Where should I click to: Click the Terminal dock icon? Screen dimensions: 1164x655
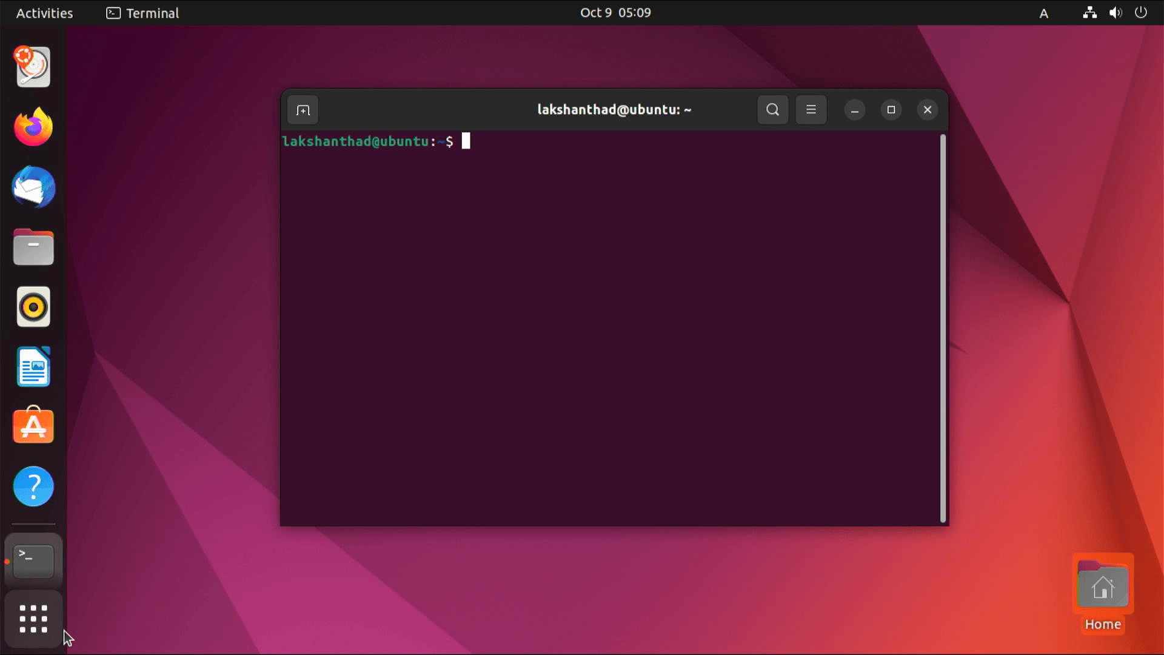33,561
